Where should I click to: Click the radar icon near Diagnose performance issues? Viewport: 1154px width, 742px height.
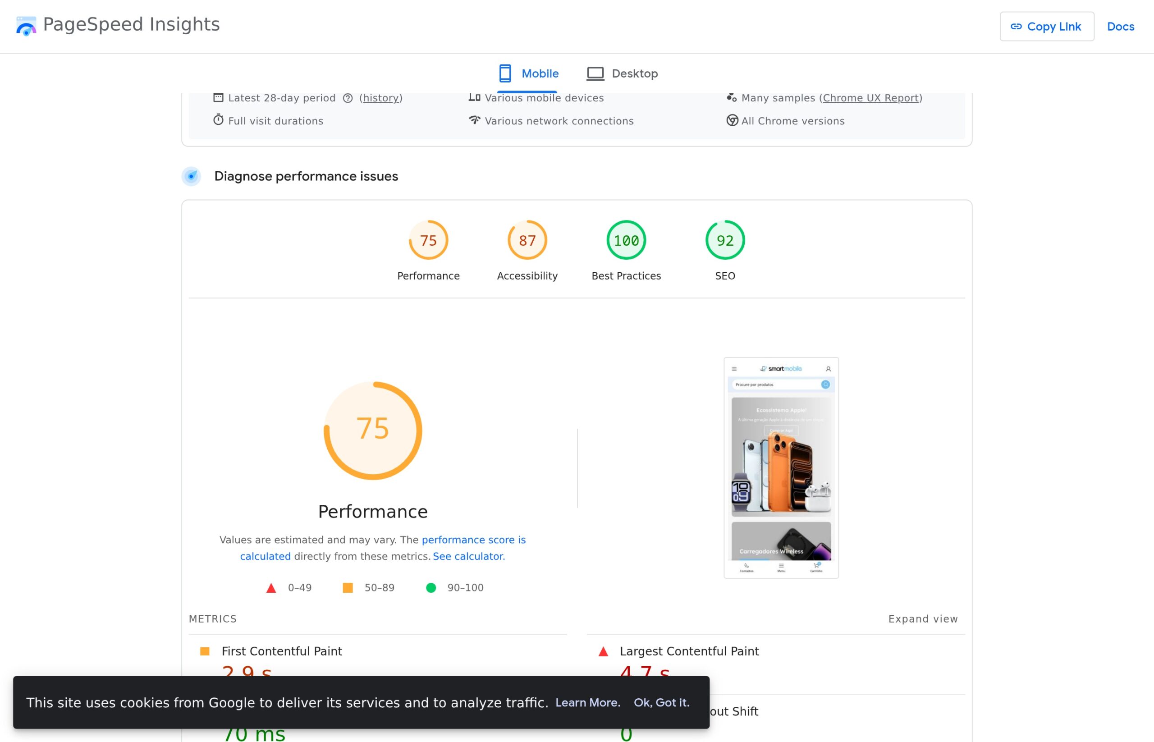coord(191,176)
